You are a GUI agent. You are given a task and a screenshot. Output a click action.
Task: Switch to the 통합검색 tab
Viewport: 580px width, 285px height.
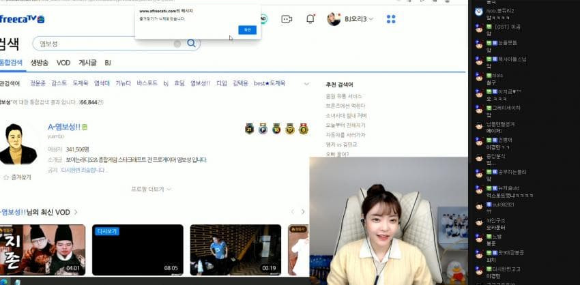tap(11, 63)
